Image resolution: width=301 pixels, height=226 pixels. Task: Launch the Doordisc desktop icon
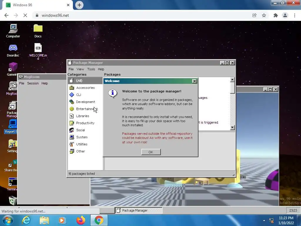point(13,50)
